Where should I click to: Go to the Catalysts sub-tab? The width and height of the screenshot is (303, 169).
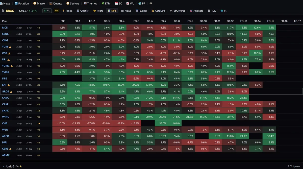(x=159, y=11)
